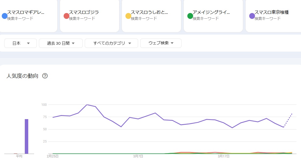
Task: Click the red dot for スマスロゴジラ
Action: [x=66, y=16]
